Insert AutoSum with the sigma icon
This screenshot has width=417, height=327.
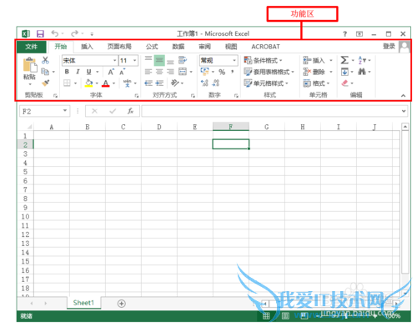[344, 60]
